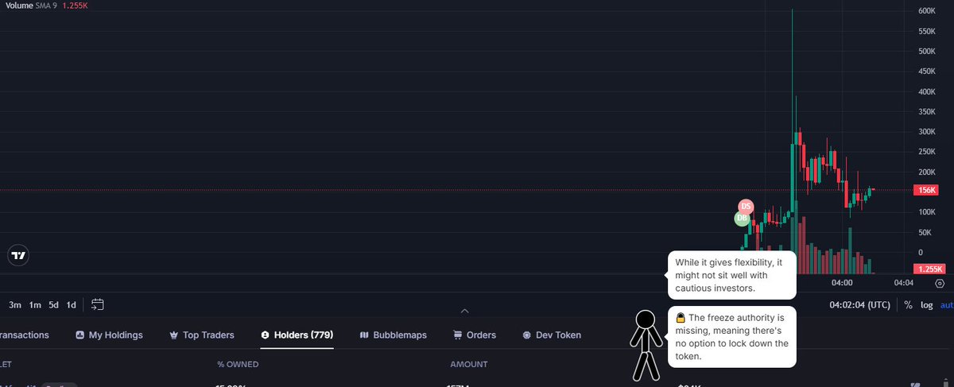This screenshot has width=954, height=387.
Task: Open chart settings gear by the time axis
Action: [x=940, y=283]
